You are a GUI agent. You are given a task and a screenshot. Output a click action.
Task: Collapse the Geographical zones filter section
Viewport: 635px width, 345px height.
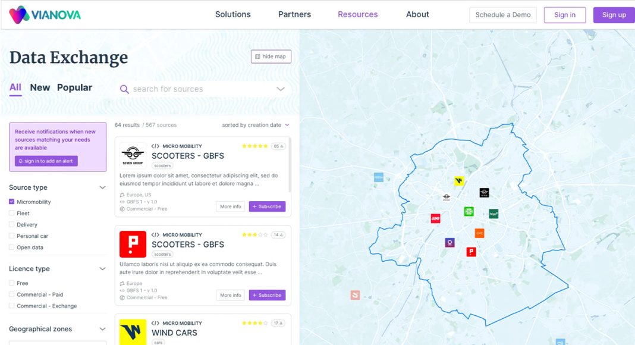(102, 329)
